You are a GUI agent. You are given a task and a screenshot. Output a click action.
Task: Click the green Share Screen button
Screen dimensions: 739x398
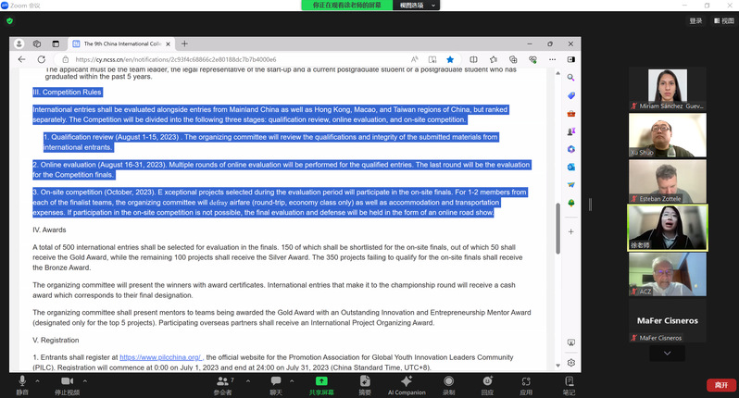click(321, 384)
